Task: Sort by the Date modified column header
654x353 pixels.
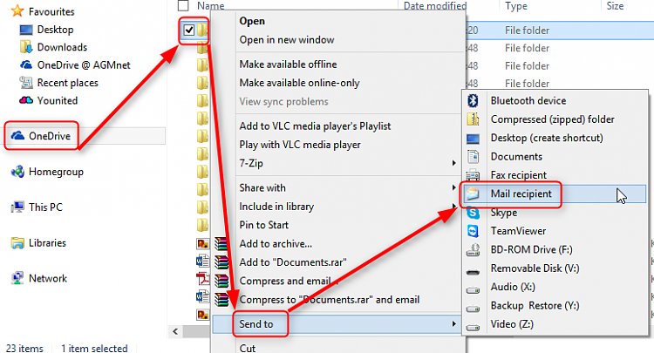Action: [435, 6]
